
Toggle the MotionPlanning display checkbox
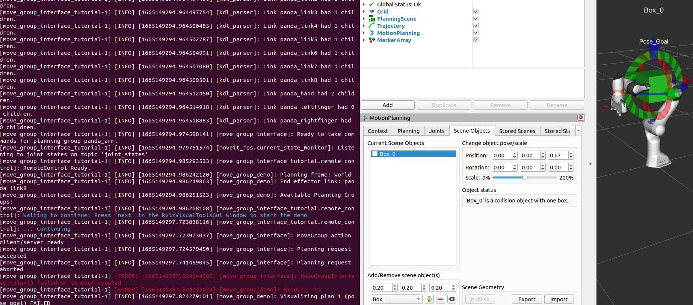476,33
